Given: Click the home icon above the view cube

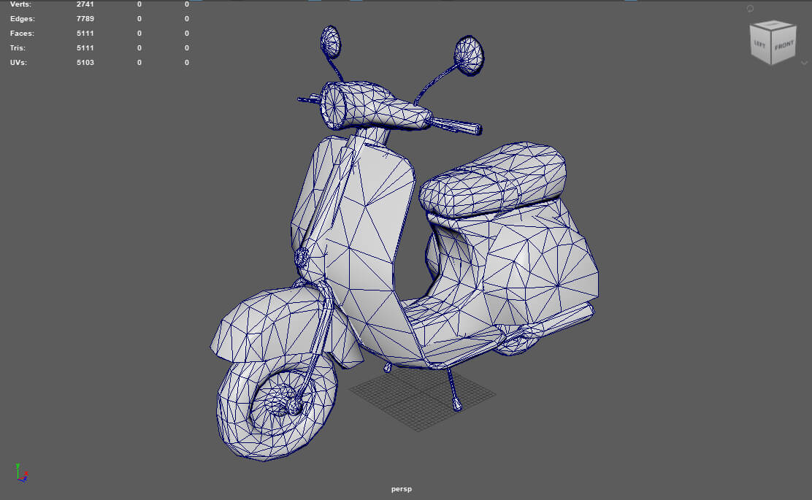Looking at the screenshot, I should coord(750,9).
